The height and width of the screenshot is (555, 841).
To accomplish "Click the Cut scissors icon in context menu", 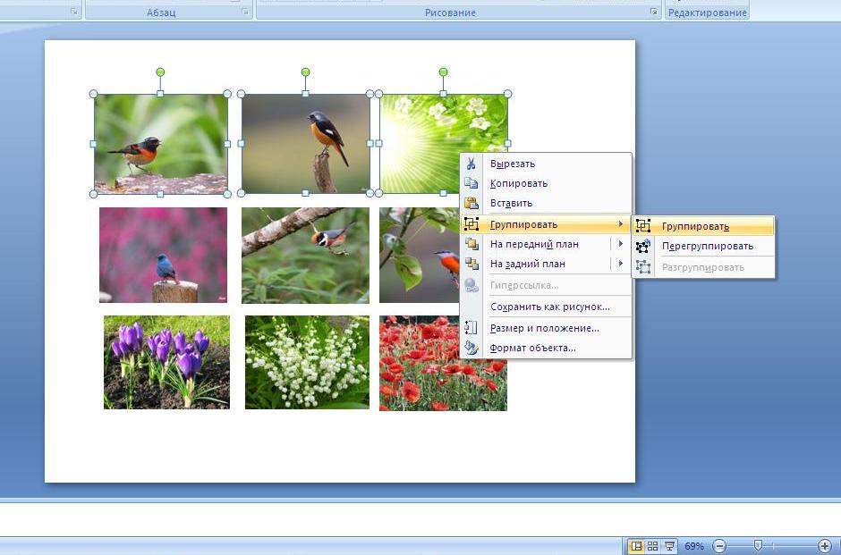I will point(471,164).
